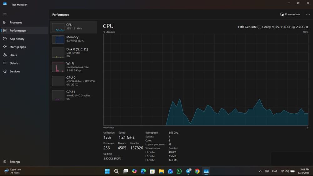Open the Services page
This screenshot has height=176, width=313.
tap(24, 71)
